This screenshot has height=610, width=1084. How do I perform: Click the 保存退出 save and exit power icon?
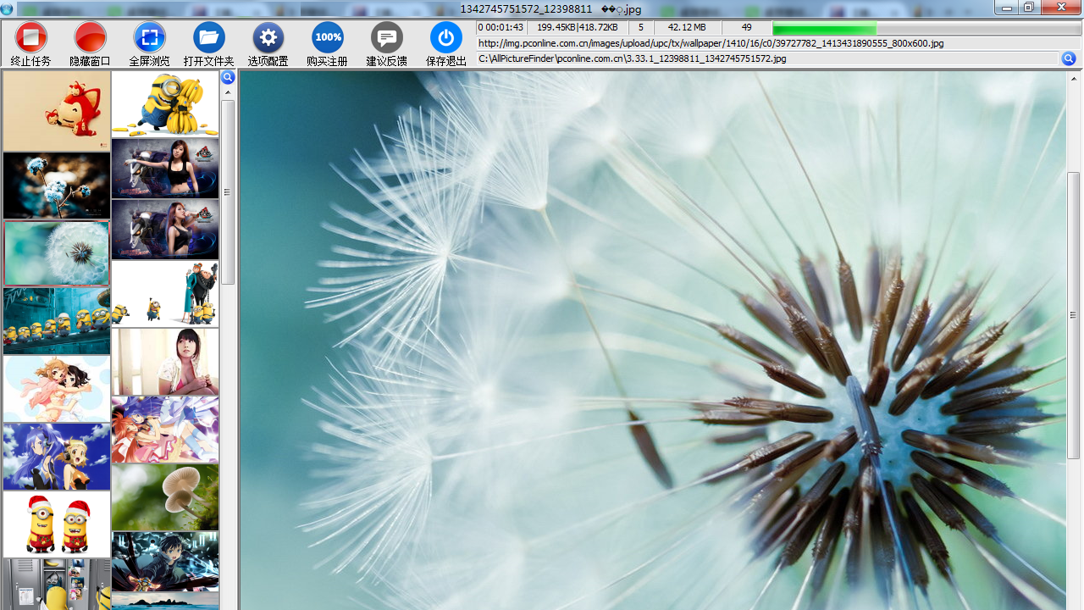(x=446, y=38)
